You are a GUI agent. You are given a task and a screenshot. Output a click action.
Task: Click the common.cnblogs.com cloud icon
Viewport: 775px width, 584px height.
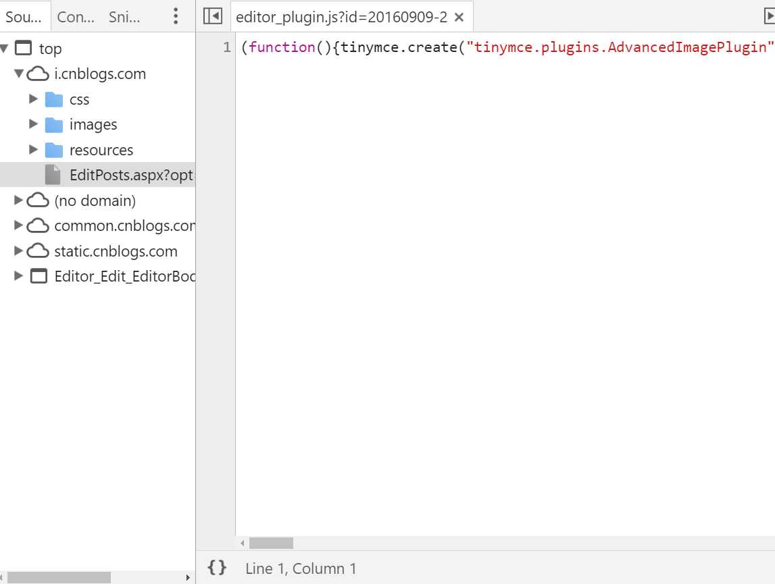click(38, 225)
